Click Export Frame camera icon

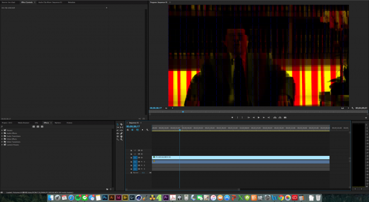(285, 117)
